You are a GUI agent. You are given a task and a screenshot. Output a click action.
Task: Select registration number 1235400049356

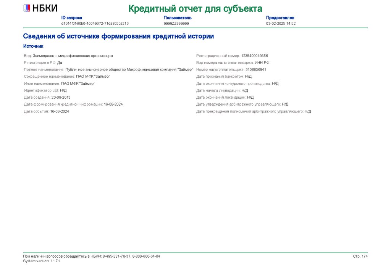tap(254, 56)
